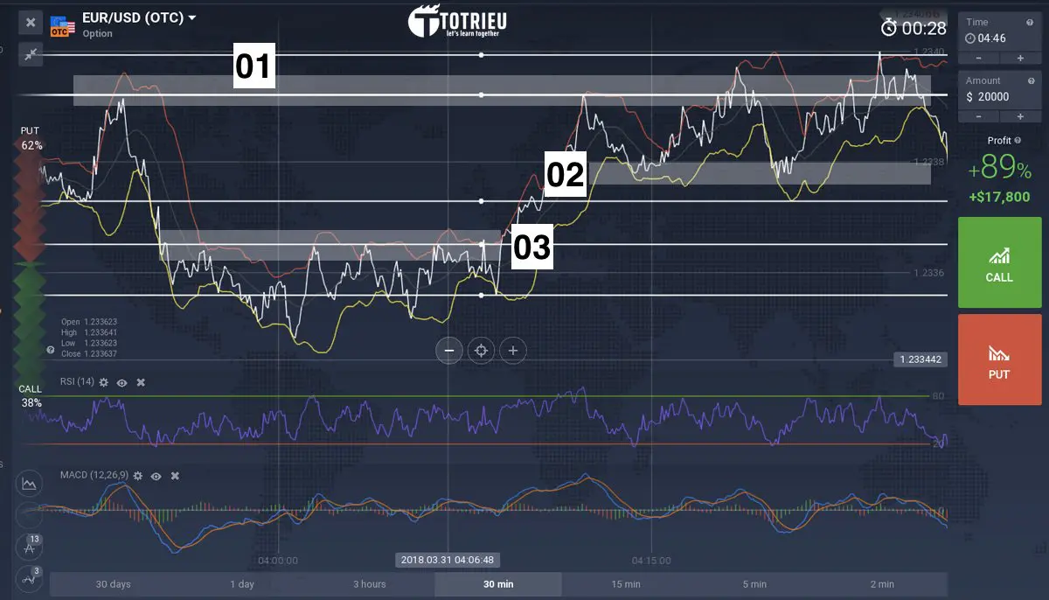Click the collapse chart arrows icon
This screenshot has height=600, width=1049.
click(31, 55)
